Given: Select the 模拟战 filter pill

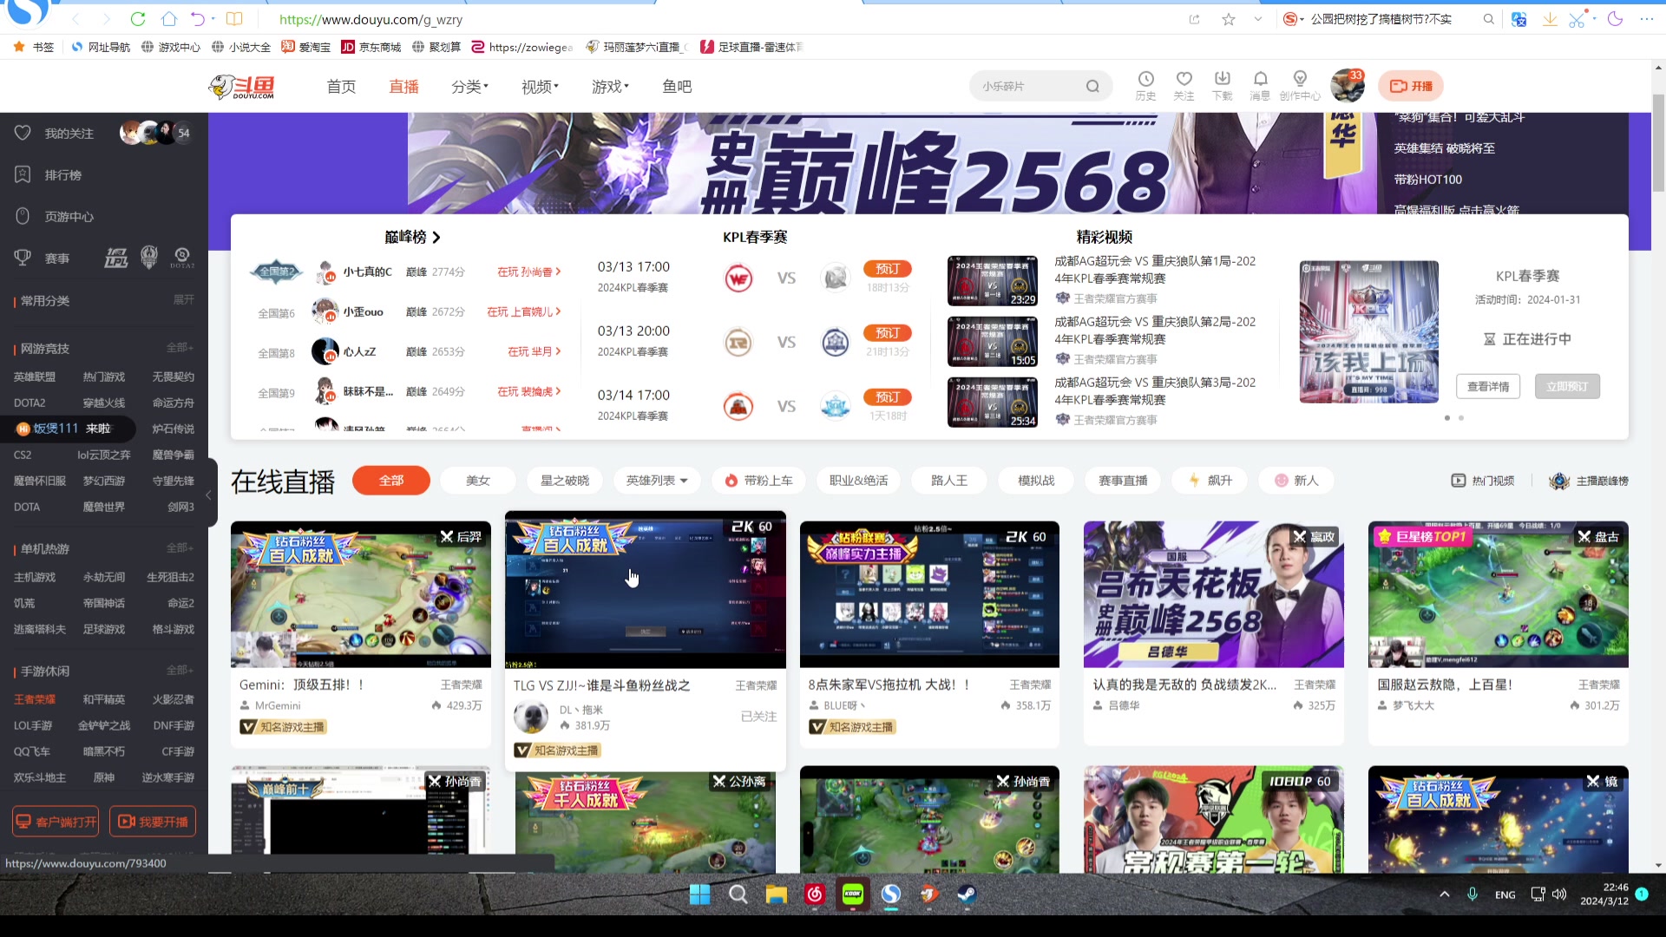Looking at the screenshot, I should click(1036, 481).
